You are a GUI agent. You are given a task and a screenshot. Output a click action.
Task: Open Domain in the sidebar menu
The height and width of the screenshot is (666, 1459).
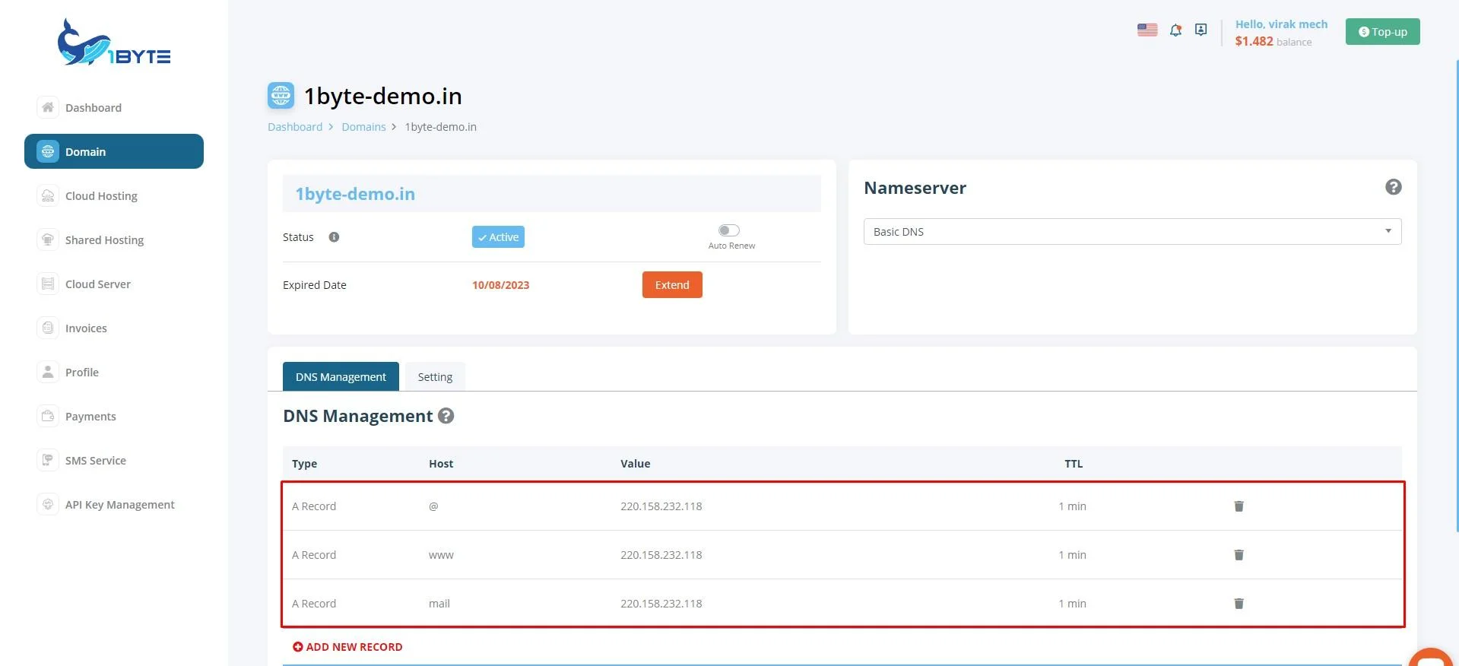tap(114, 151)
